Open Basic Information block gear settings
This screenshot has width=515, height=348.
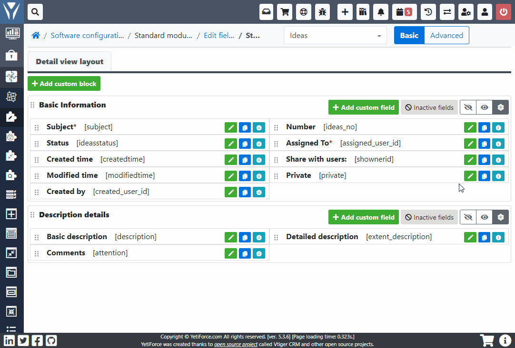[501, 107]
